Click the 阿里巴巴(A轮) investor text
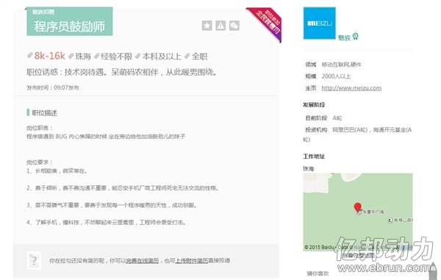This screenshot has height=280, width=441. (x=350, y=130)
